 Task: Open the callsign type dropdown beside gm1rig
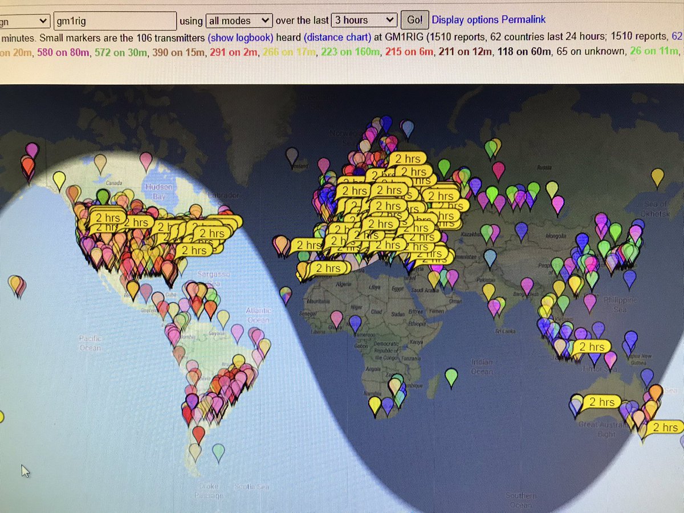point(25,21)
